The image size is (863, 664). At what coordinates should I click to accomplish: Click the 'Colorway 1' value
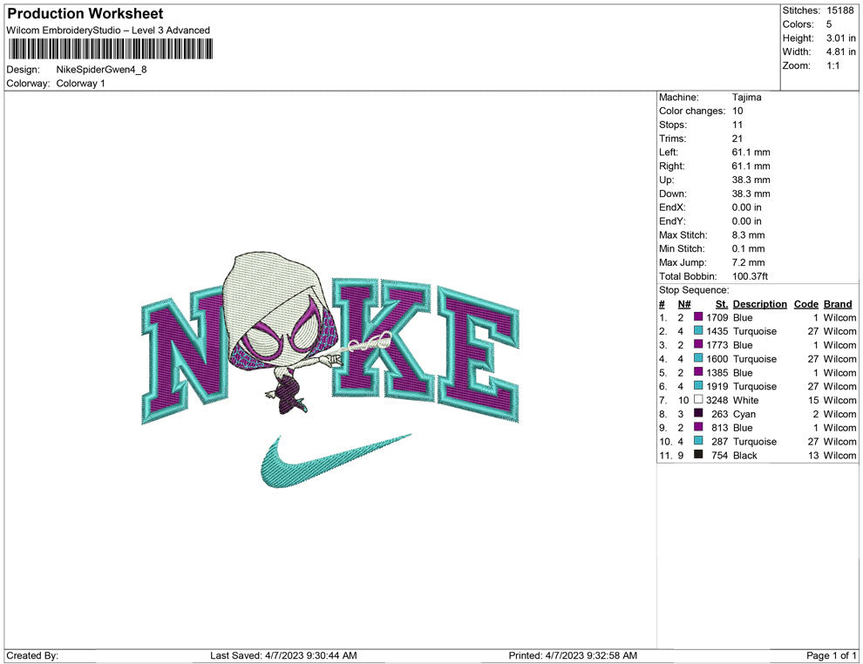pos(80,84)
